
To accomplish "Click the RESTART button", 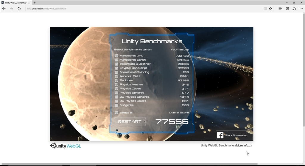I will pos(130,121).
